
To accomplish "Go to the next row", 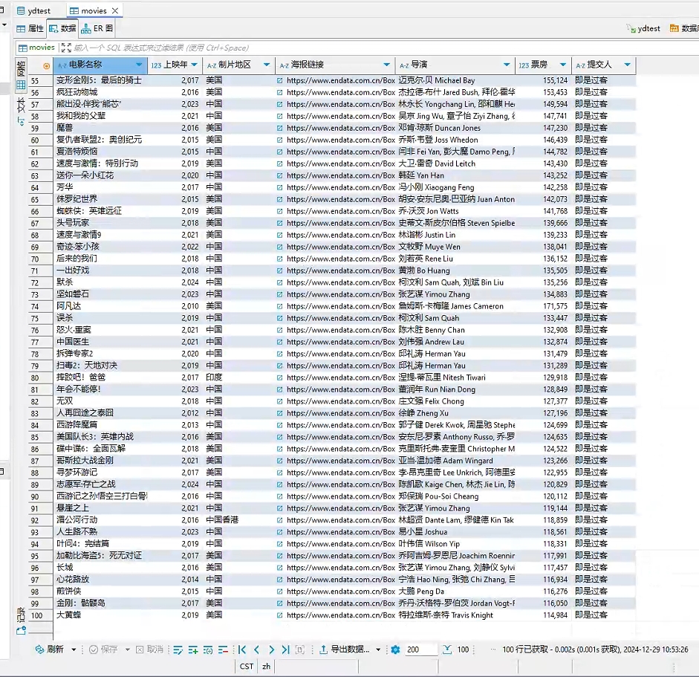I will pyautogui.click(x=271, y=650).
